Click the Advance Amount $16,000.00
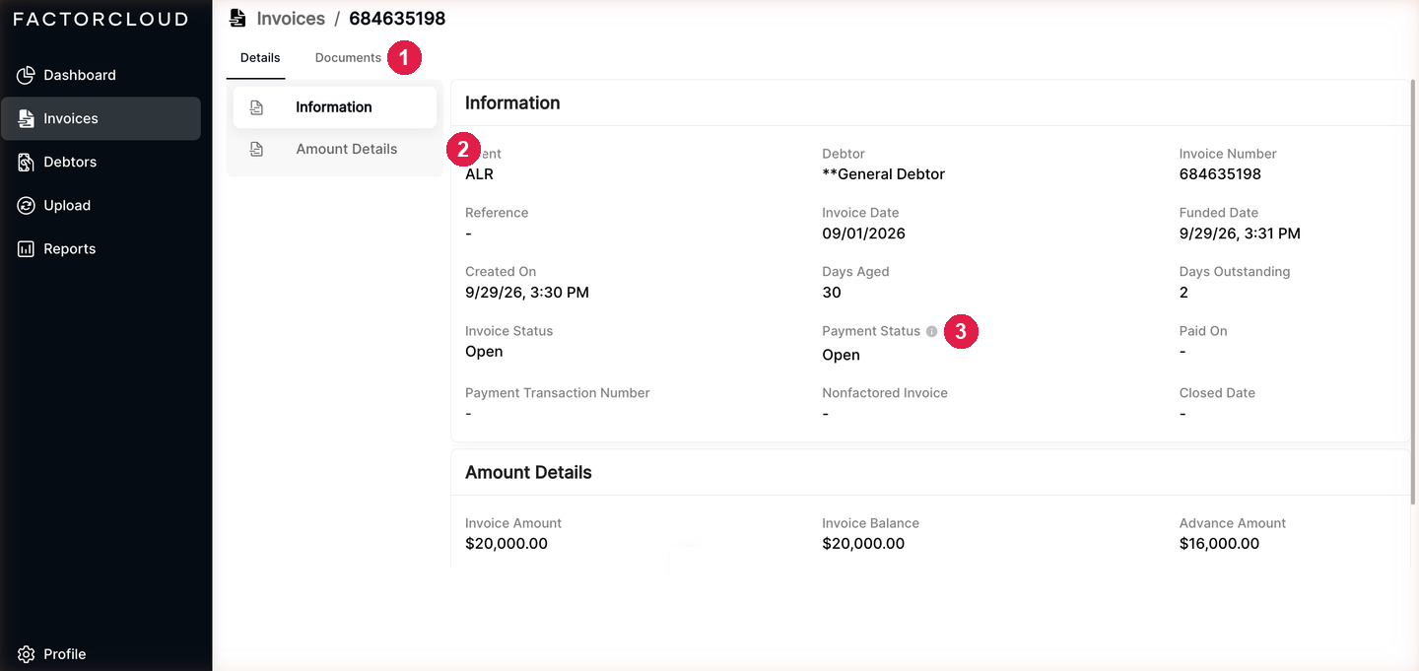Image resolution: width=1419 pixels, height=671 pixels. (1219, 544)
